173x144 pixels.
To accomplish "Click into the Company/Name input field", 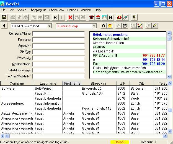I will pyautogui.click(x=58, y=34).
